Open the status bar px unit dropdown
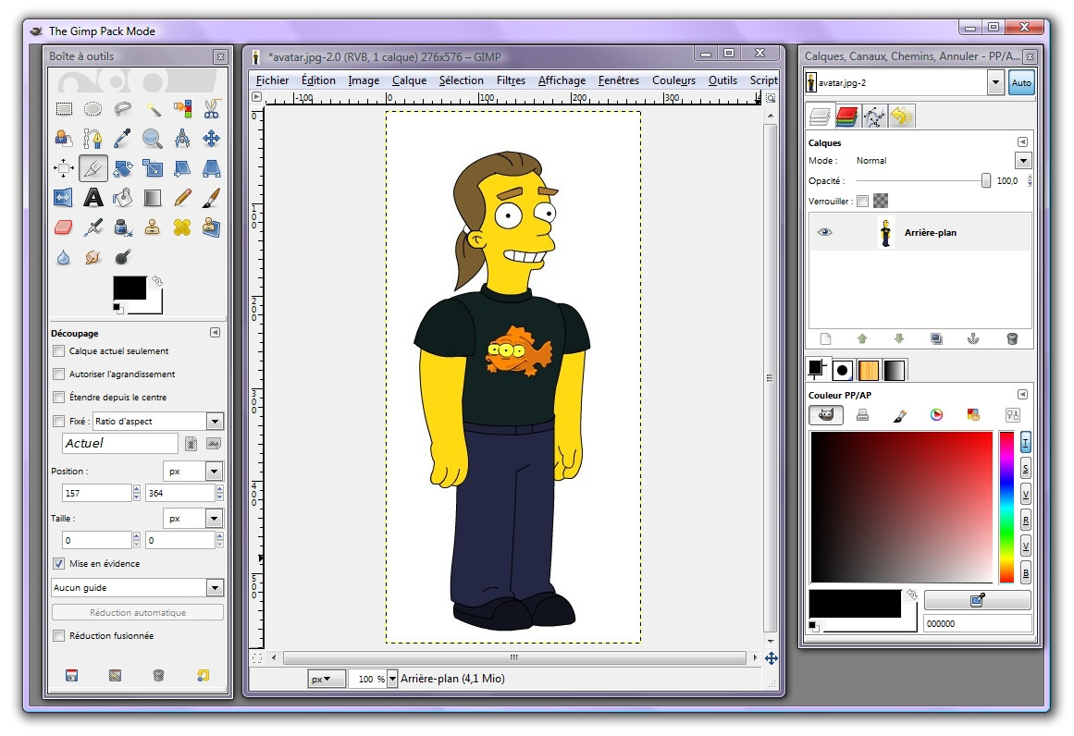1074x736 pixels. tap(327, 679)
